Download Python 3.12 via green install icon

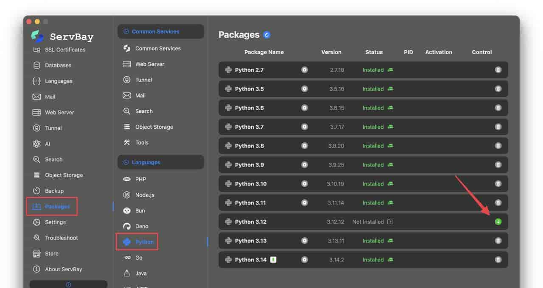[498, 222]
